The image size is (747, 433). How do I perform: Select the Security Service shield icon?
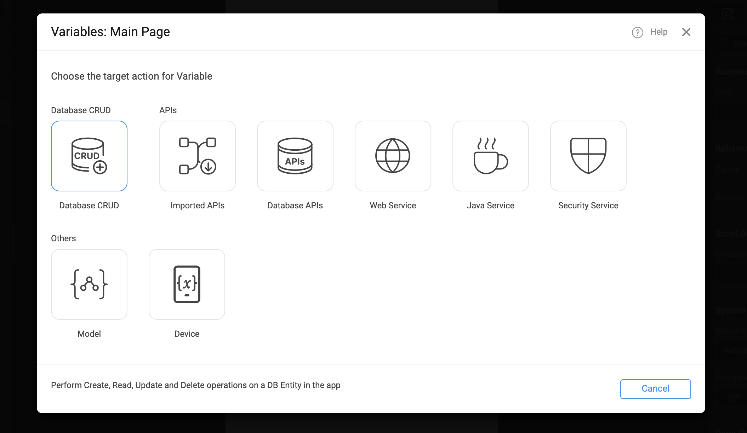coord(588,156)
